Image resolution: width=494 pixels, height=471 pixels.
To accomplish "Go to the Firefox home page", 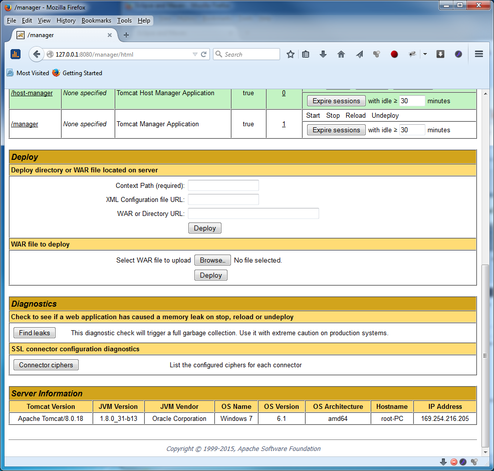I will [341, 54].
